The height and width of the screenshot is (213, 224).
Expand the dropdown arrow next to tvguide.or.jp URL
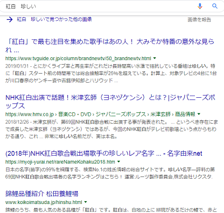point(155,58)
